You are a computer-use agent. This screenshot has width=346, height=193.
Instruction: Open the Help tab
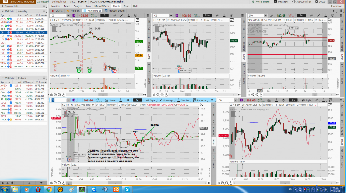pos(136,6)
